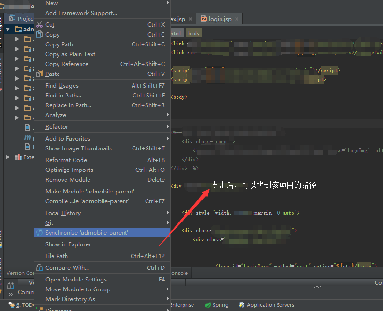Open Move Module to Group submenu
383x311 pixels.
point(103,289)
